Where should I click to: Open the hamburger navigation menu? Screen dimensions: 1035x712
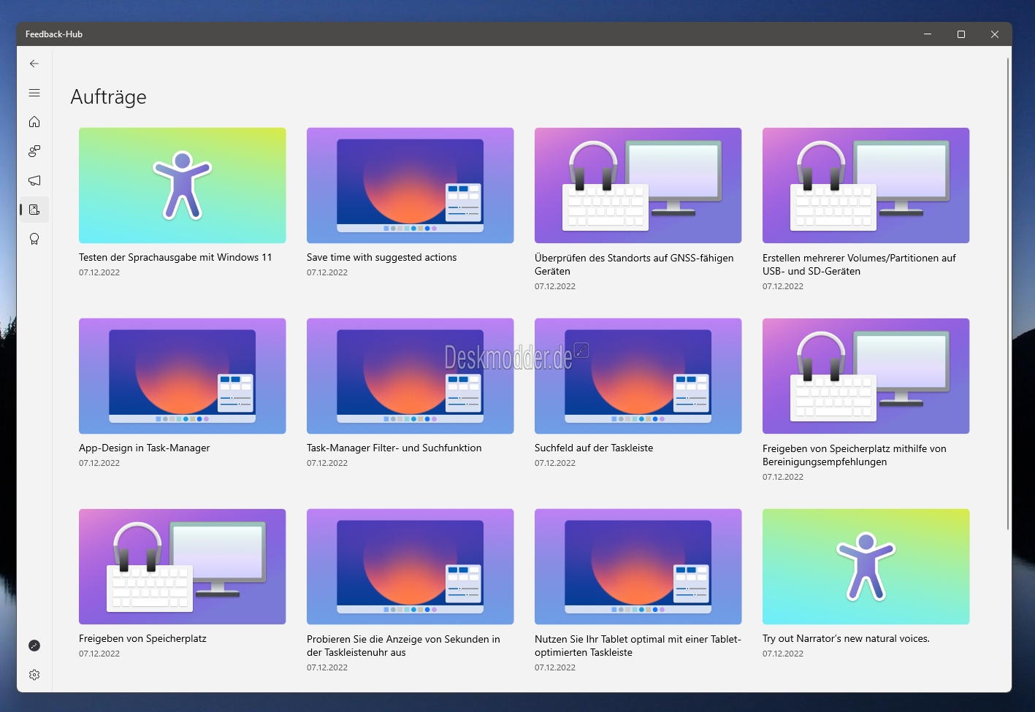pos(34,93)
